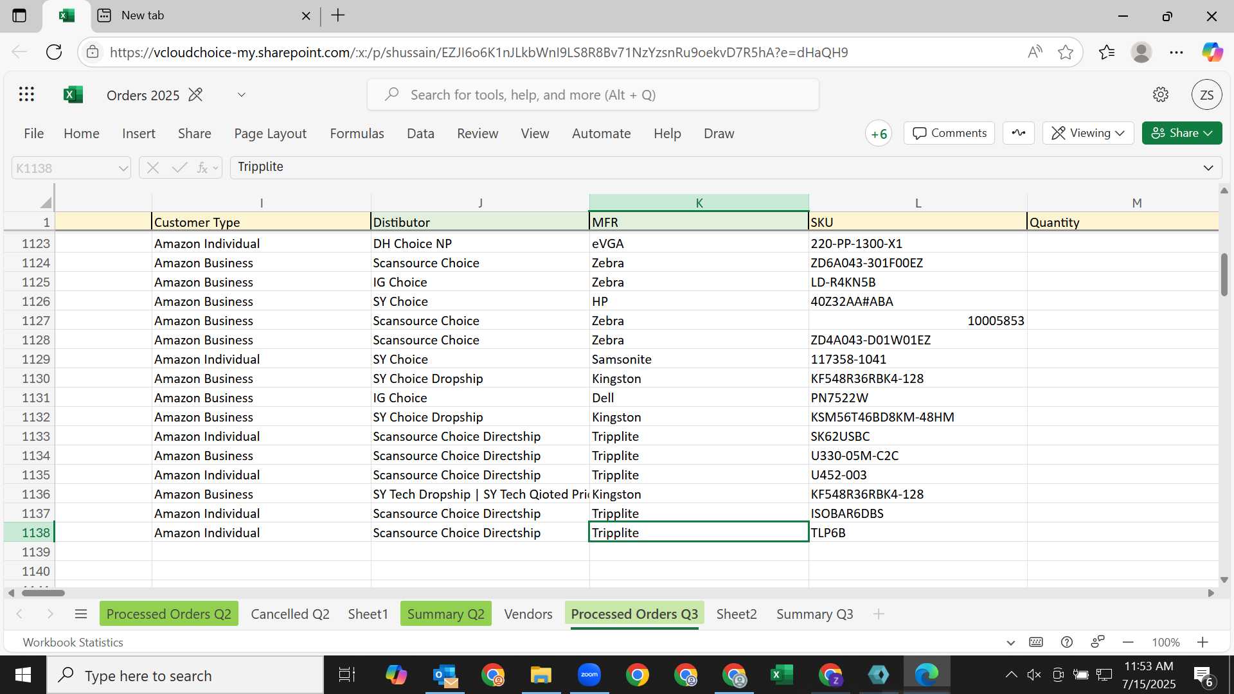Open the browser Favorites list icon
Viewport: 1234px width, 694px height.
1107,52
